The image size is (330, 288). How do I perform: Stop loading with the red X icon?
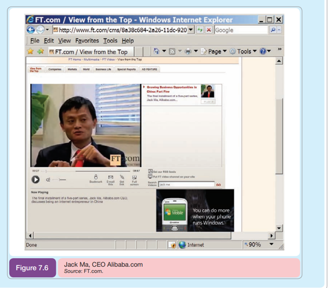tap(209, 30)
